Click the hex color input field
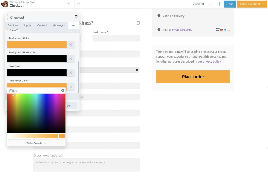This screenshot has height=176, width=268. point(31,90)
